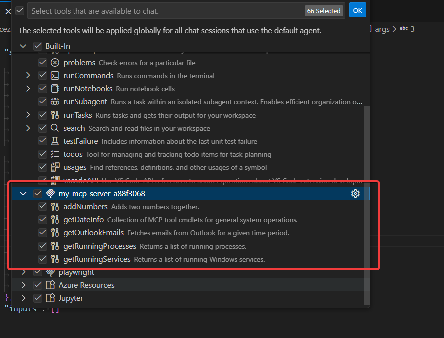The height and width of the screenshot is (338, 444).
Task: Click the tool list vertical scrollbar
Action: 367,205
